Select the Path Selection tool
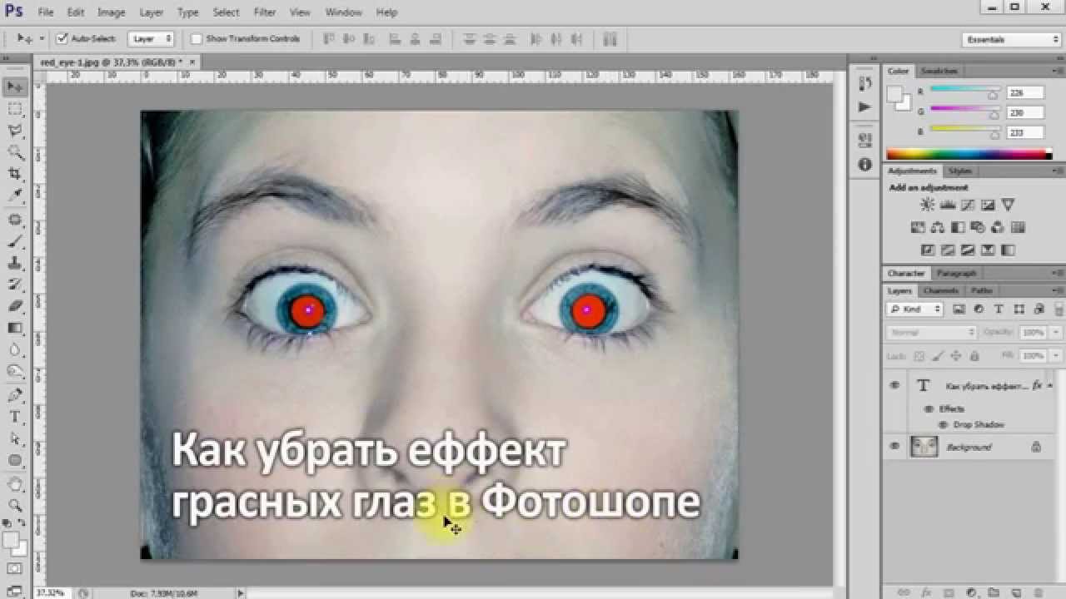Screen dimensions: 1066x599 pyautogui.click(x=15, y=438)
